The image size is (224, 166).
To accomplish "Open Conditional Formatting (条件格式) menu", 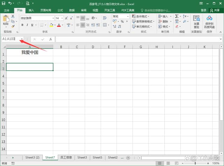I will (x=141, y=16).
